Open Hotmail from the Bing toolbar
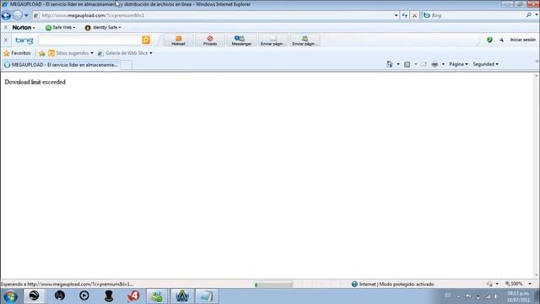 tap(178, 41)
